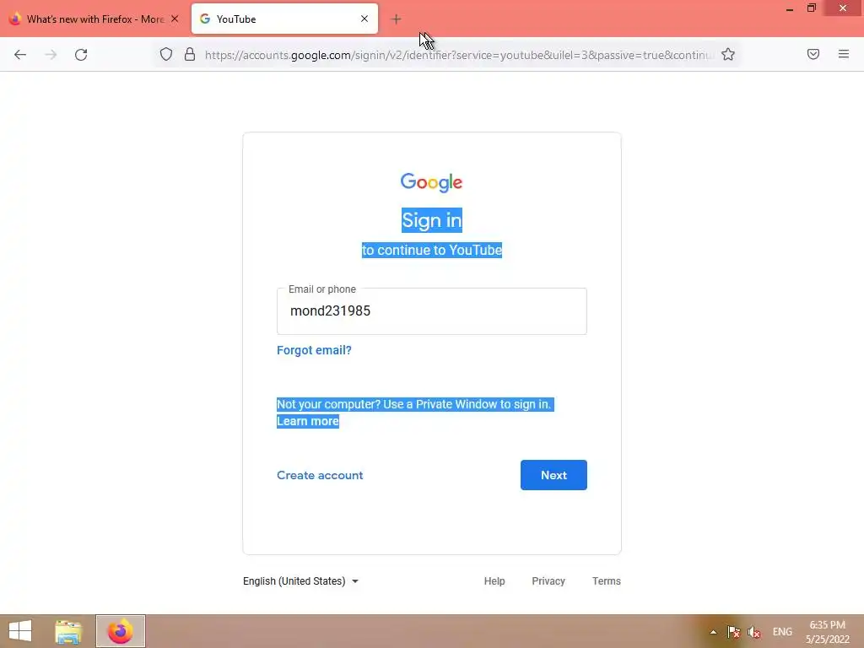Switch to What's new with Firefox tab

(x=94, y=19)
